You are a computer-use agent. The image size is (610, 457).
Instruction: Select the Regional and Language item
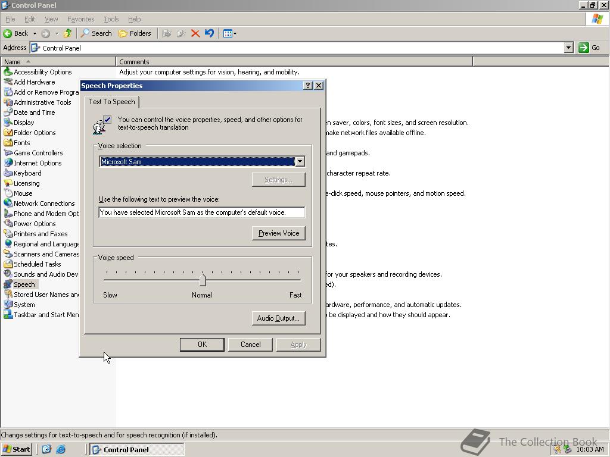(41, 244)
